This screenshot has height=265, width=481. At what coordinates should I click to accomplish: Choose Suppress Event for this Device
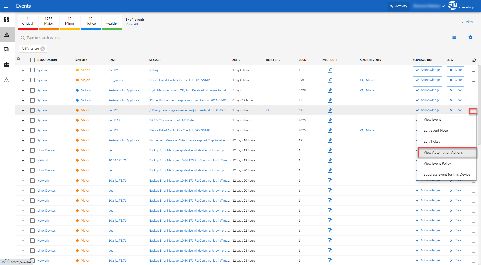tap(447, 174)
